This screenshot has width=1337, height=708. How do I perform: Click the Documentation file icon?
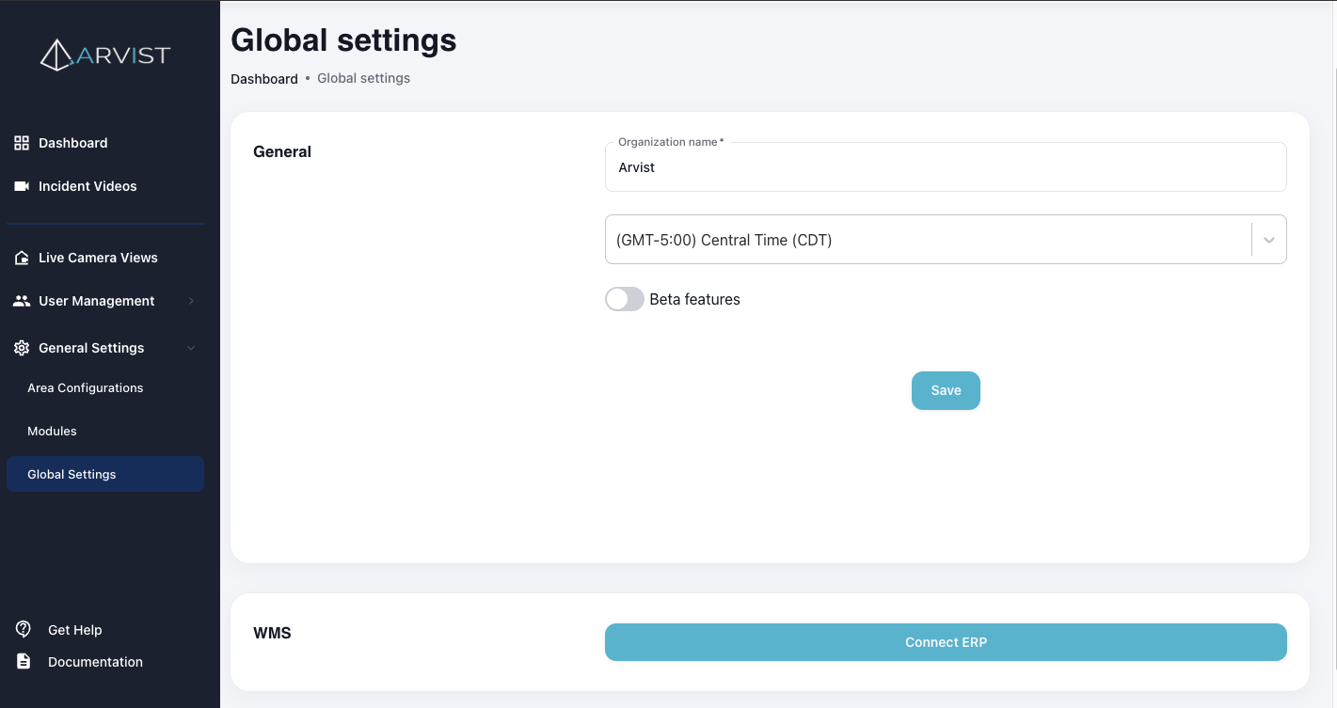(21, 661)
